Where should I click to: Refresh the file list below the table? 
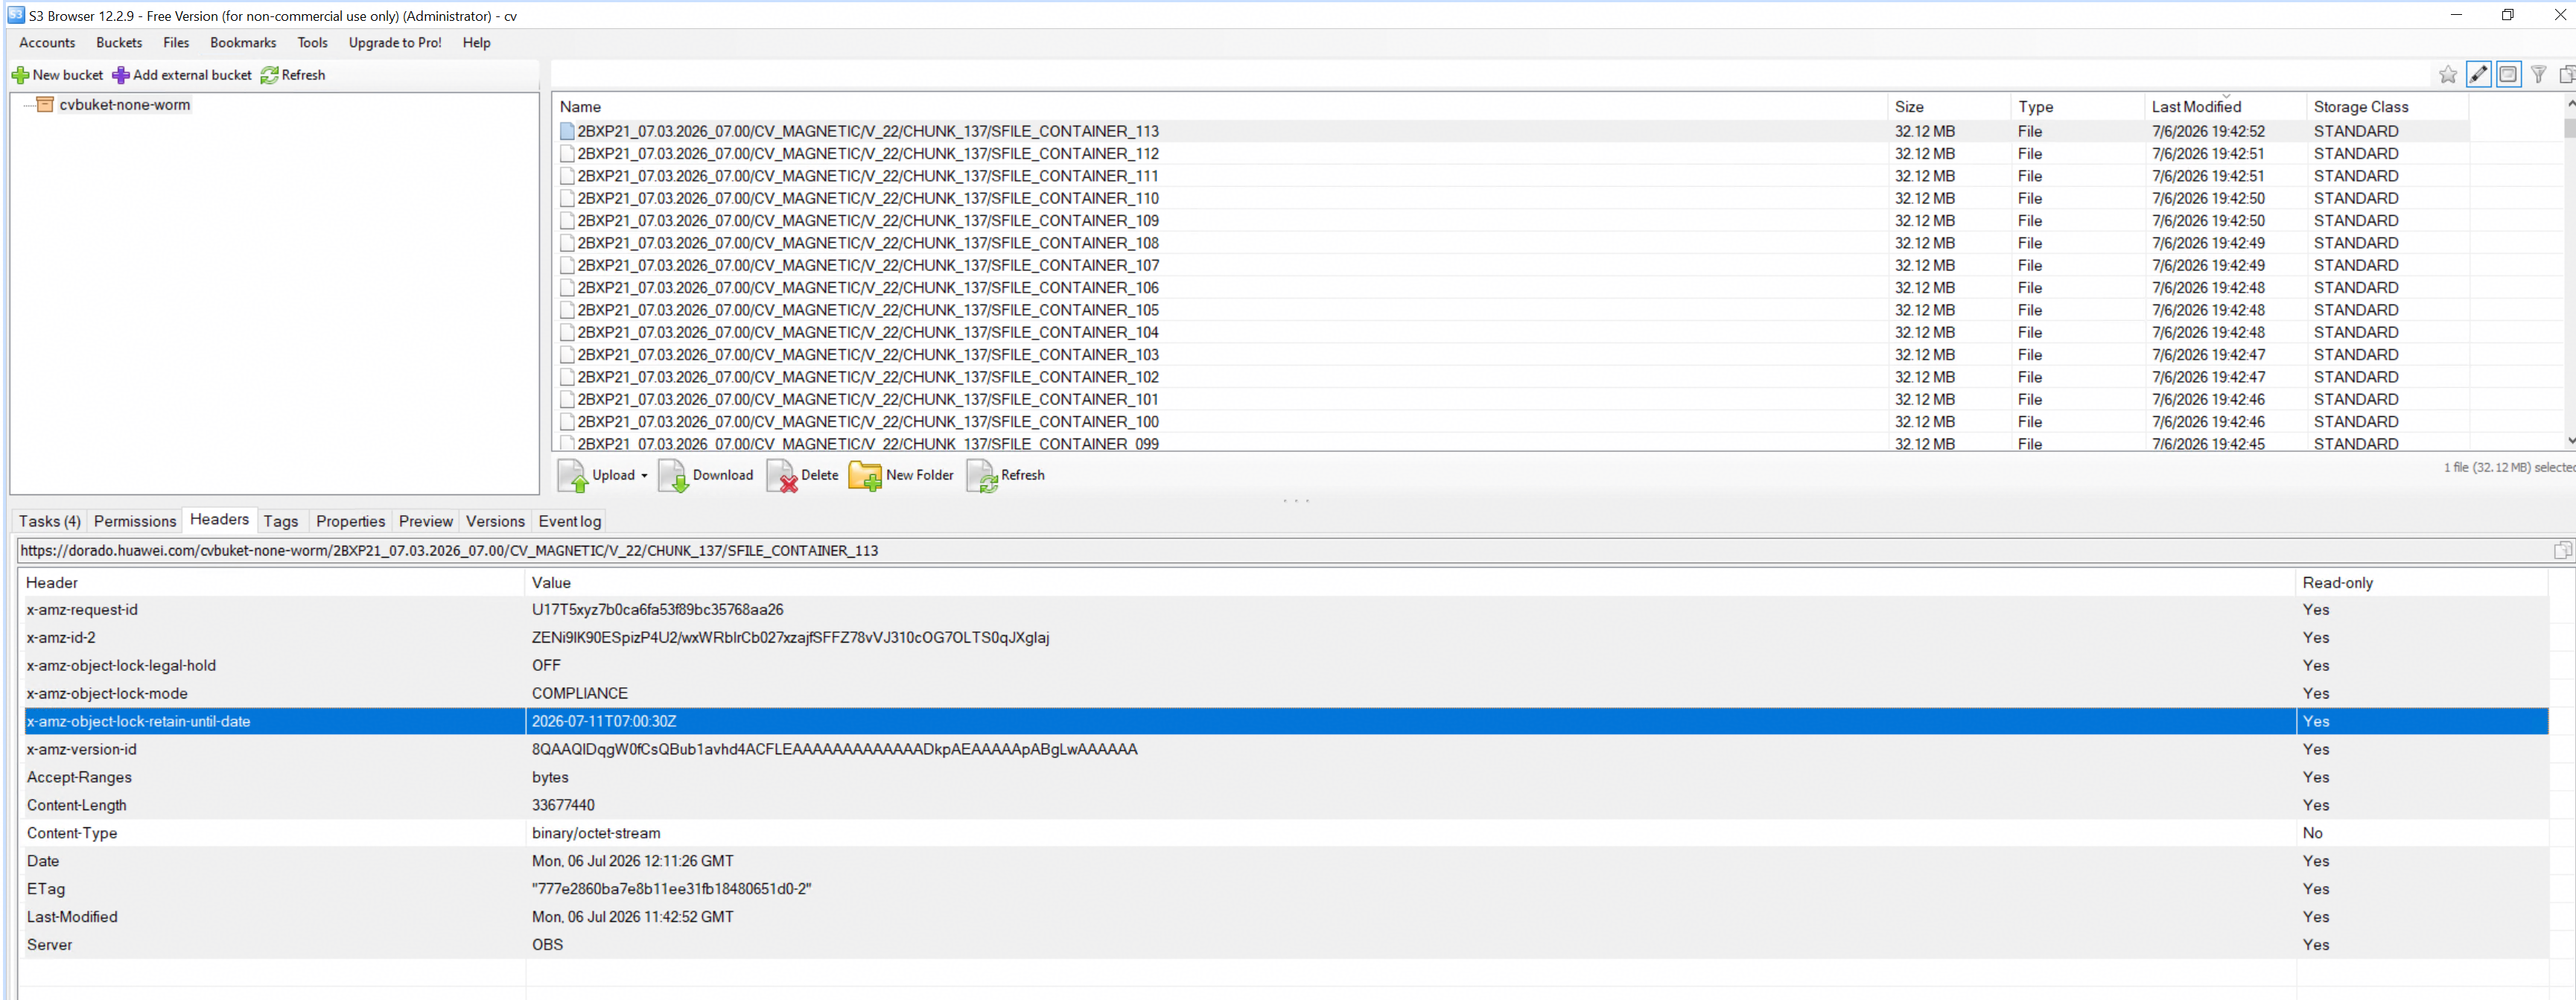coord(1006,476)
